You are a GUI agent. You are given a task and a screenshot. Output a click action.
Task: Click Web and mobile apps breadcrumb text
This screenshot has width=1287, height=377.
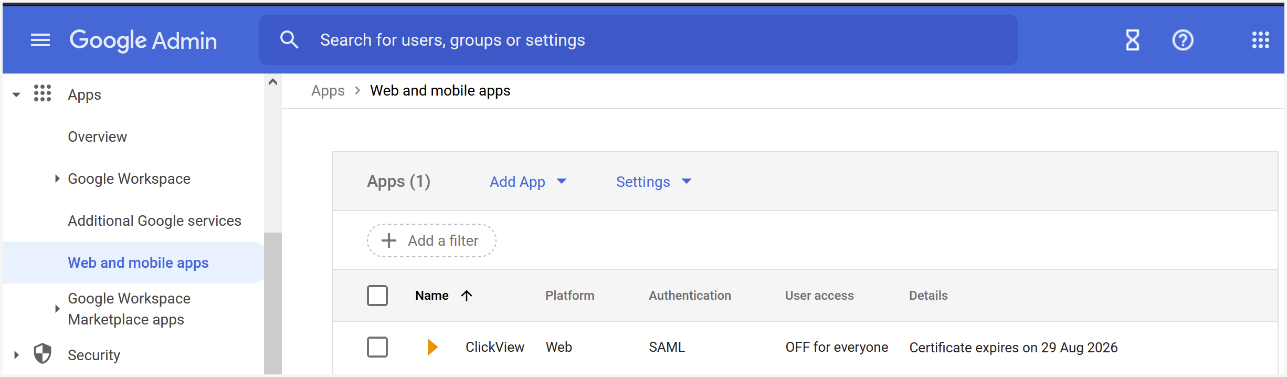pyautogui.click(x=440, y=90)
